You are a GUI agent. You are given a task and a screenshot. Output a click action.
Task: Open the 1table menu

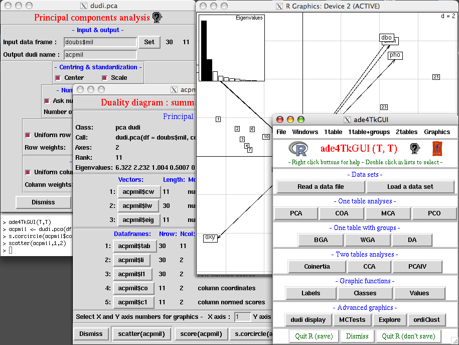tap(333, 132)
